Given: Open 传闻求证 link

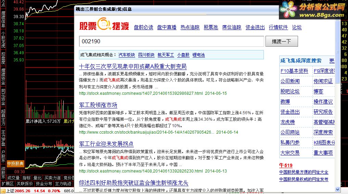Looking at the screenshot, I should (x=323, y=81).
